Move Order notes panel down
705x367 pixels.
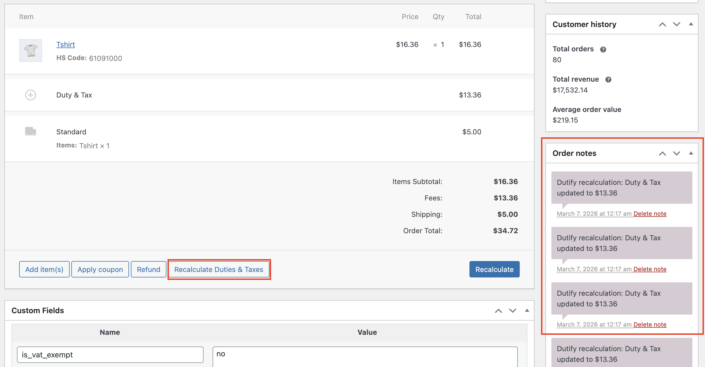(676, 153)
